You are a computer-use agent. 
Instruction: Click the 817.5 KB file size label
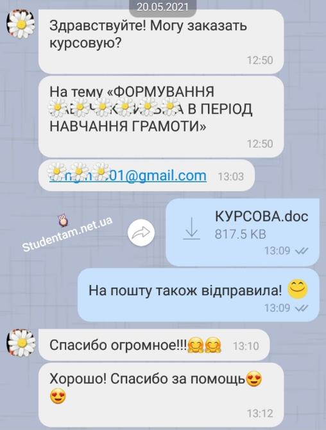click(241, 234)
